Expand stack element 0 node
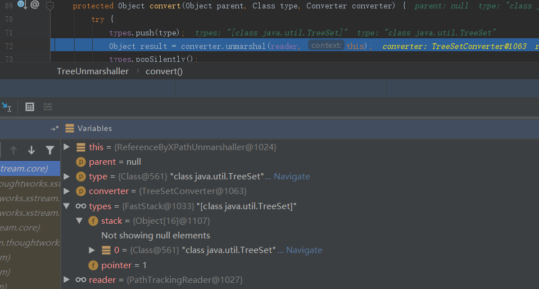This screenshot has width=539, height=289. pos(92,250)
